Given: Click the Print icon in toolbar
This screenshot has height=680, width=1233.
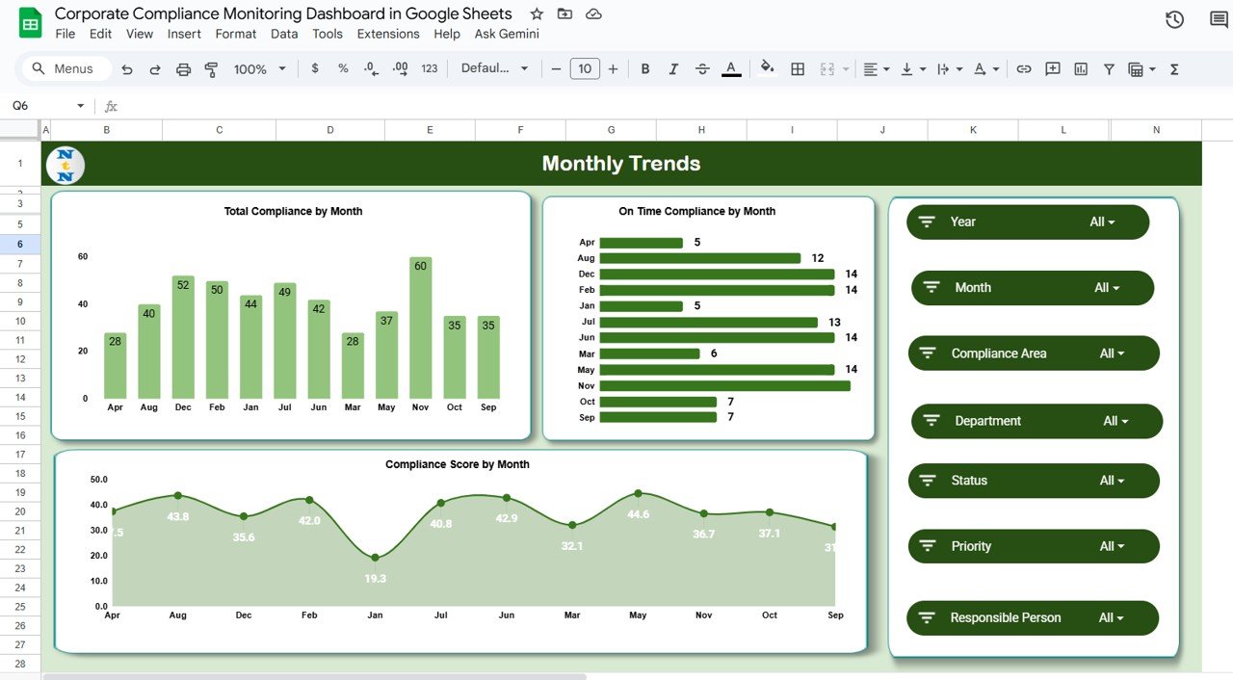Looking at the screenshot, I should 183,69.
